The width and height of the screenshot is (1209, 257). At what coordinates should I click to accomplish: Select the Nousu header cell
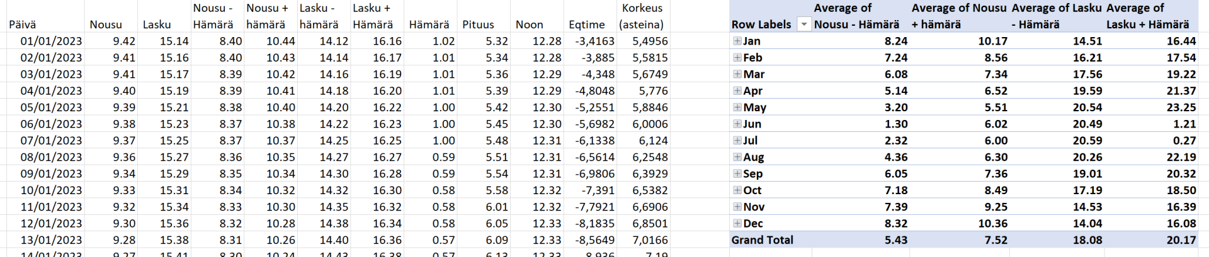[111, 16]
